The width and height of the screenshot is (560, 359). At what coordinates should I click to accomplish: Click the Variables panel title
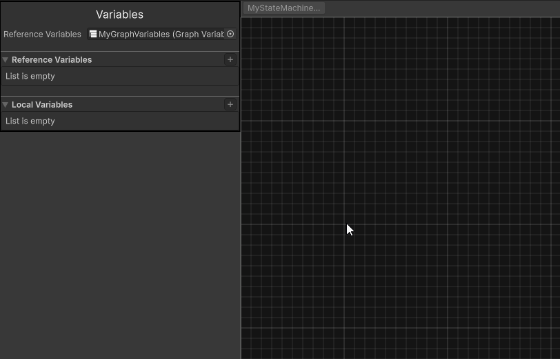pos(120,14)
